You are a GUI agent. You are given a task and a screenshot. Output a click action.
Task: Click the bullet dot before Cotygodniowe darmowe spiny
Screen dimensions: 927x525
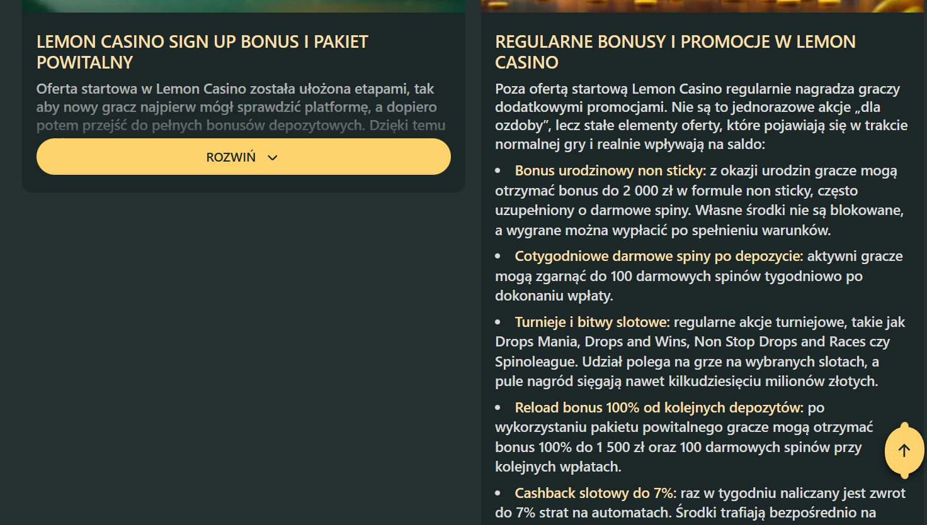pyautogui.click(x=498, y=257)
